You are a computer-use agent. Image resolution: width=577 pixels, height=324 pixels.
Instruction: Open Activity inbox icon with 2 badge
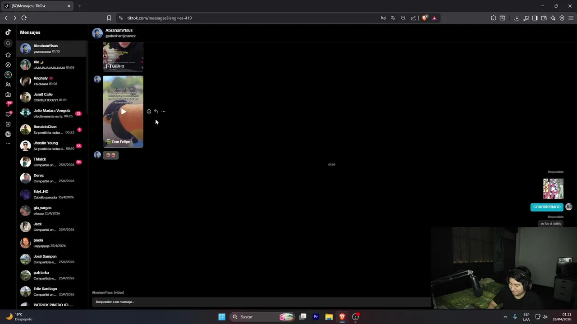point(8,114)
